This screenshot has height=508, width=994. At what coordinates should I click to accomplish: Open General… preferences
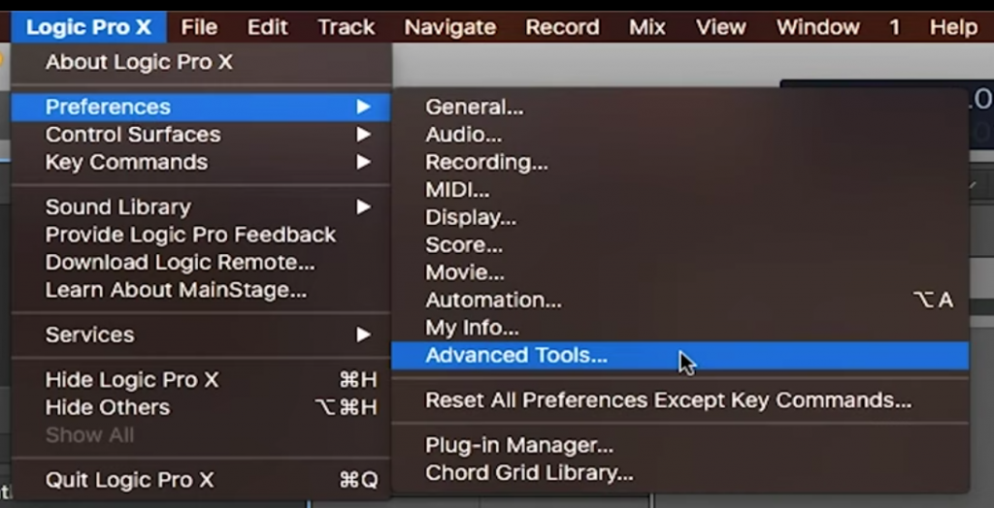(680, 107)
